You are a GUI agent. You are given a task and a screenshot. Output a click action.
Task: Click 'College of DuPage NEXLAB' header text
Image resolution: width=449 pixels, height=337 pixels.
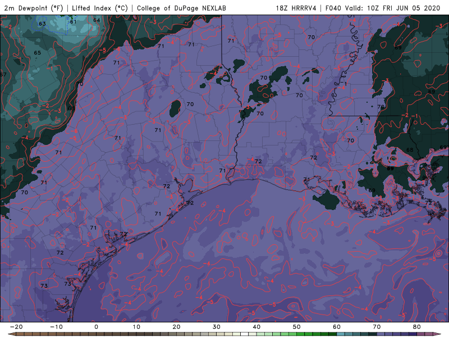pyautogui.click(x=181, y=8)
